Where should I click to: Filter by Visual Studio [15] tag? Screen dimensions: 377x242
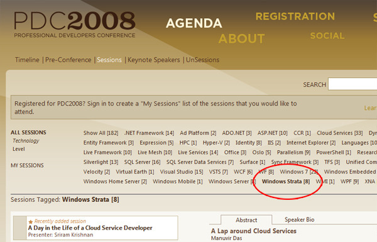182,172
